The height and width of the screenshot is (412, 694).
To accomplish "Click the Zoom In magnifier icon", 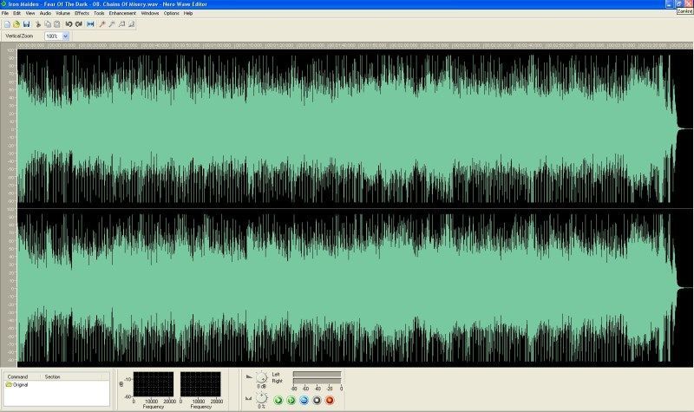I will [x=102, y=24].
